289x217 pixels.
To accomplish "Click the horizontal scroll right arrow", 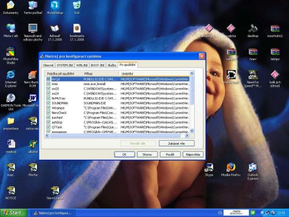I will click(x=187, y=135).
